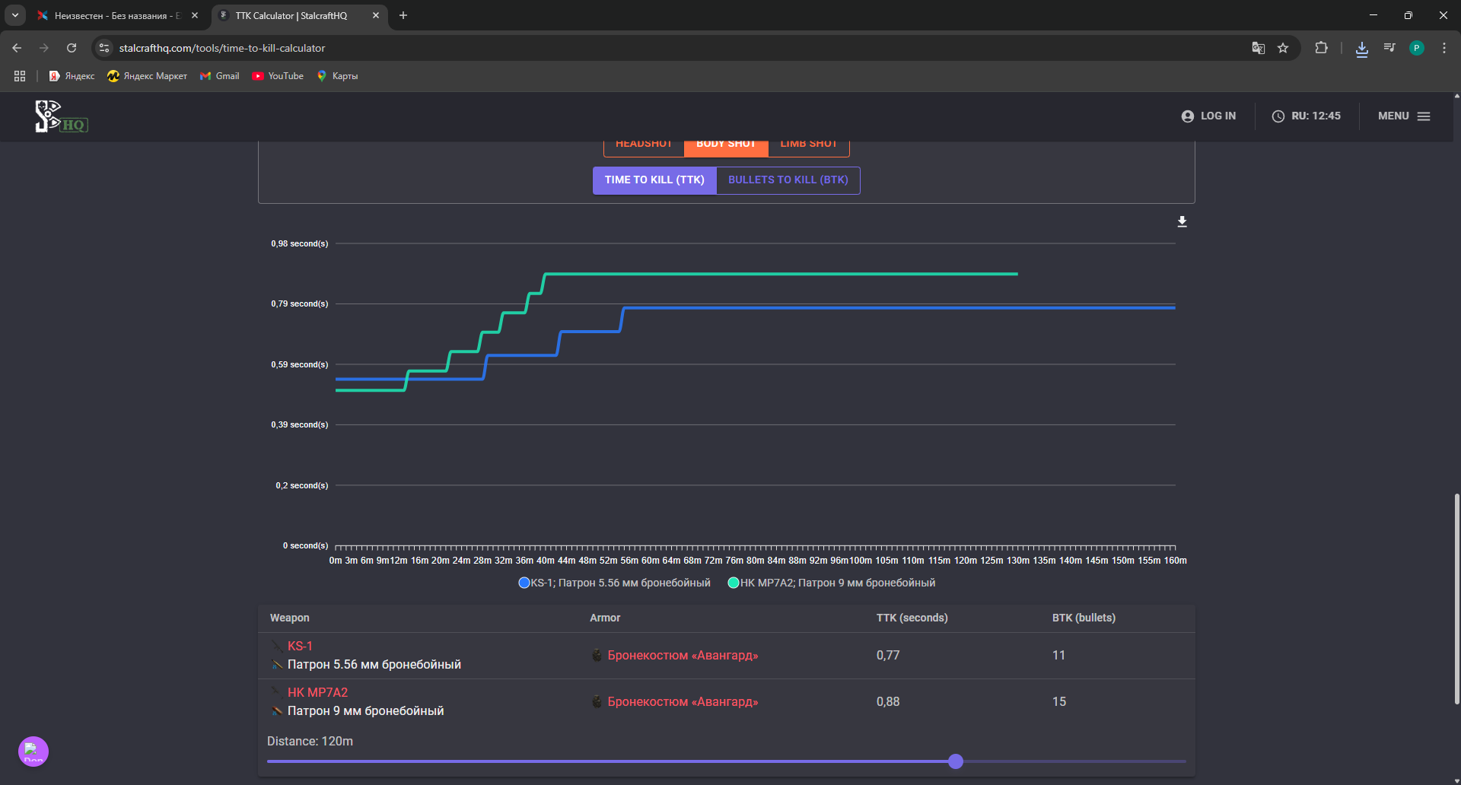Go back in browser history
Screen dimensions: 1461x785
click(17, 48)
